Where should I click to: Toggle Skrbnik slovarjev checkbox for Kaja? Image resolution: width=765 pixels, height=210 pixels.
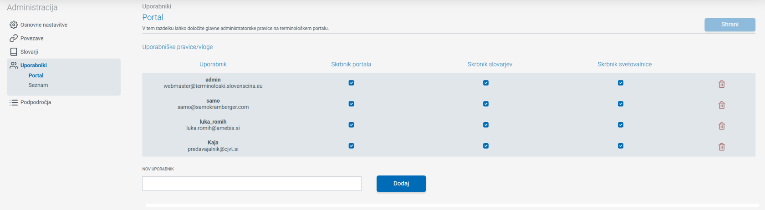pyautogui.click(x=486, y=146)
